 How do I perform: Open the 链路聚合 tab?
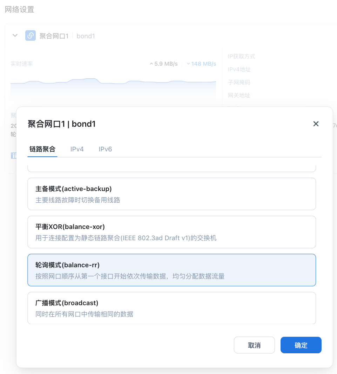point(42,149)
